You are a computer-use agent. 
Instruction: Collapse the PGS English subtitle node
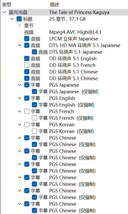20,98
